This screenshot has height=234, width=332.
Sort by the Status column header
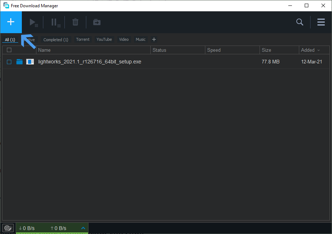(178, 50)
